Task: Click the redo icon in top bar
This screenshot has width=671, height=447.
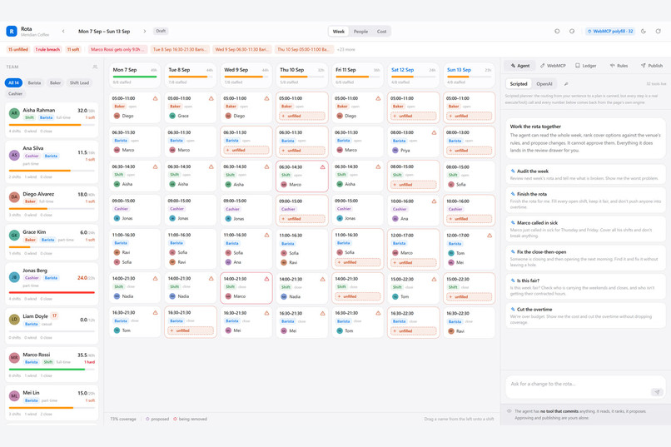Action: click(x=572, y=32)
